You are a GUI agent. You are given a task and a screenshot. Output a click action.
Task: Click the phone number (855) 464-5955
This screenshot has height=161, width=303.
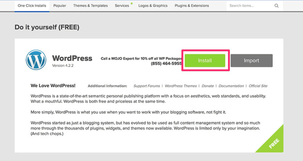pos(167,63)
